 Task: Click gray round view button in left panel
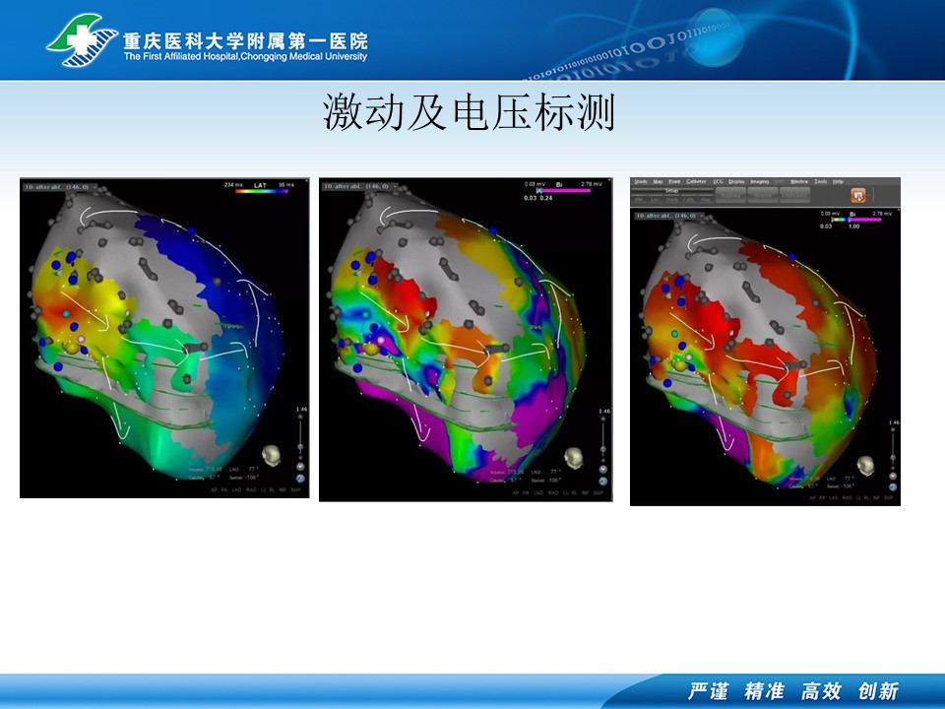point(300,467)
